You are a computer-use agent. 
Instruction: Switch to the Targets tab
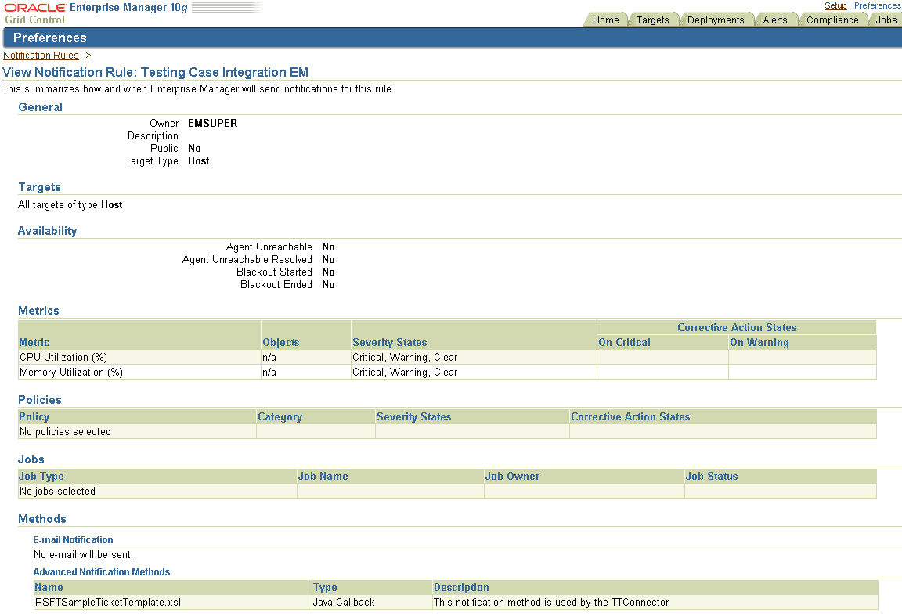pyautogui.click(x=654, y=20)
